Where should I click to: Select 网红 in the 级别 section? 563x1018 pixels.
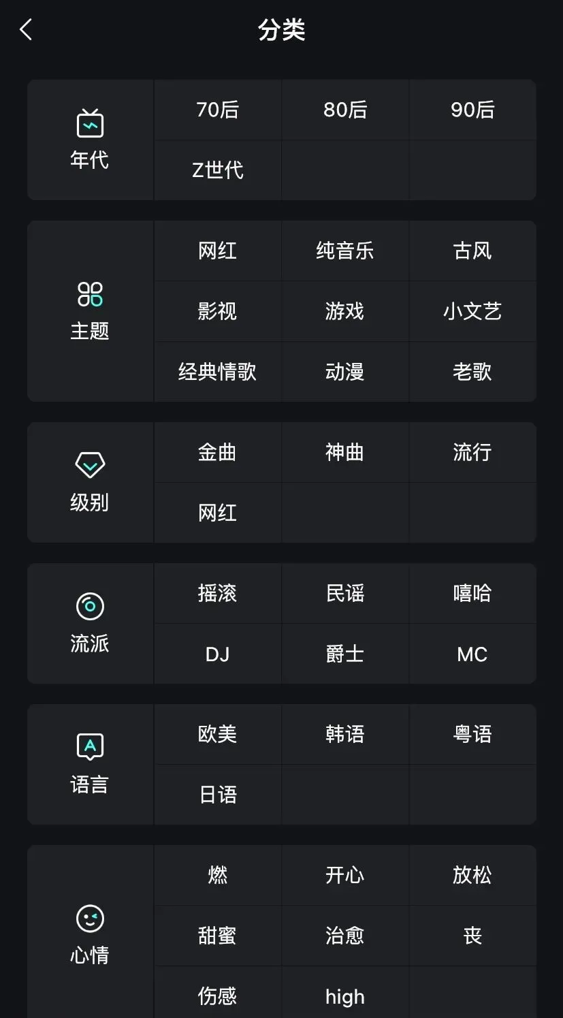click(218, 513)
